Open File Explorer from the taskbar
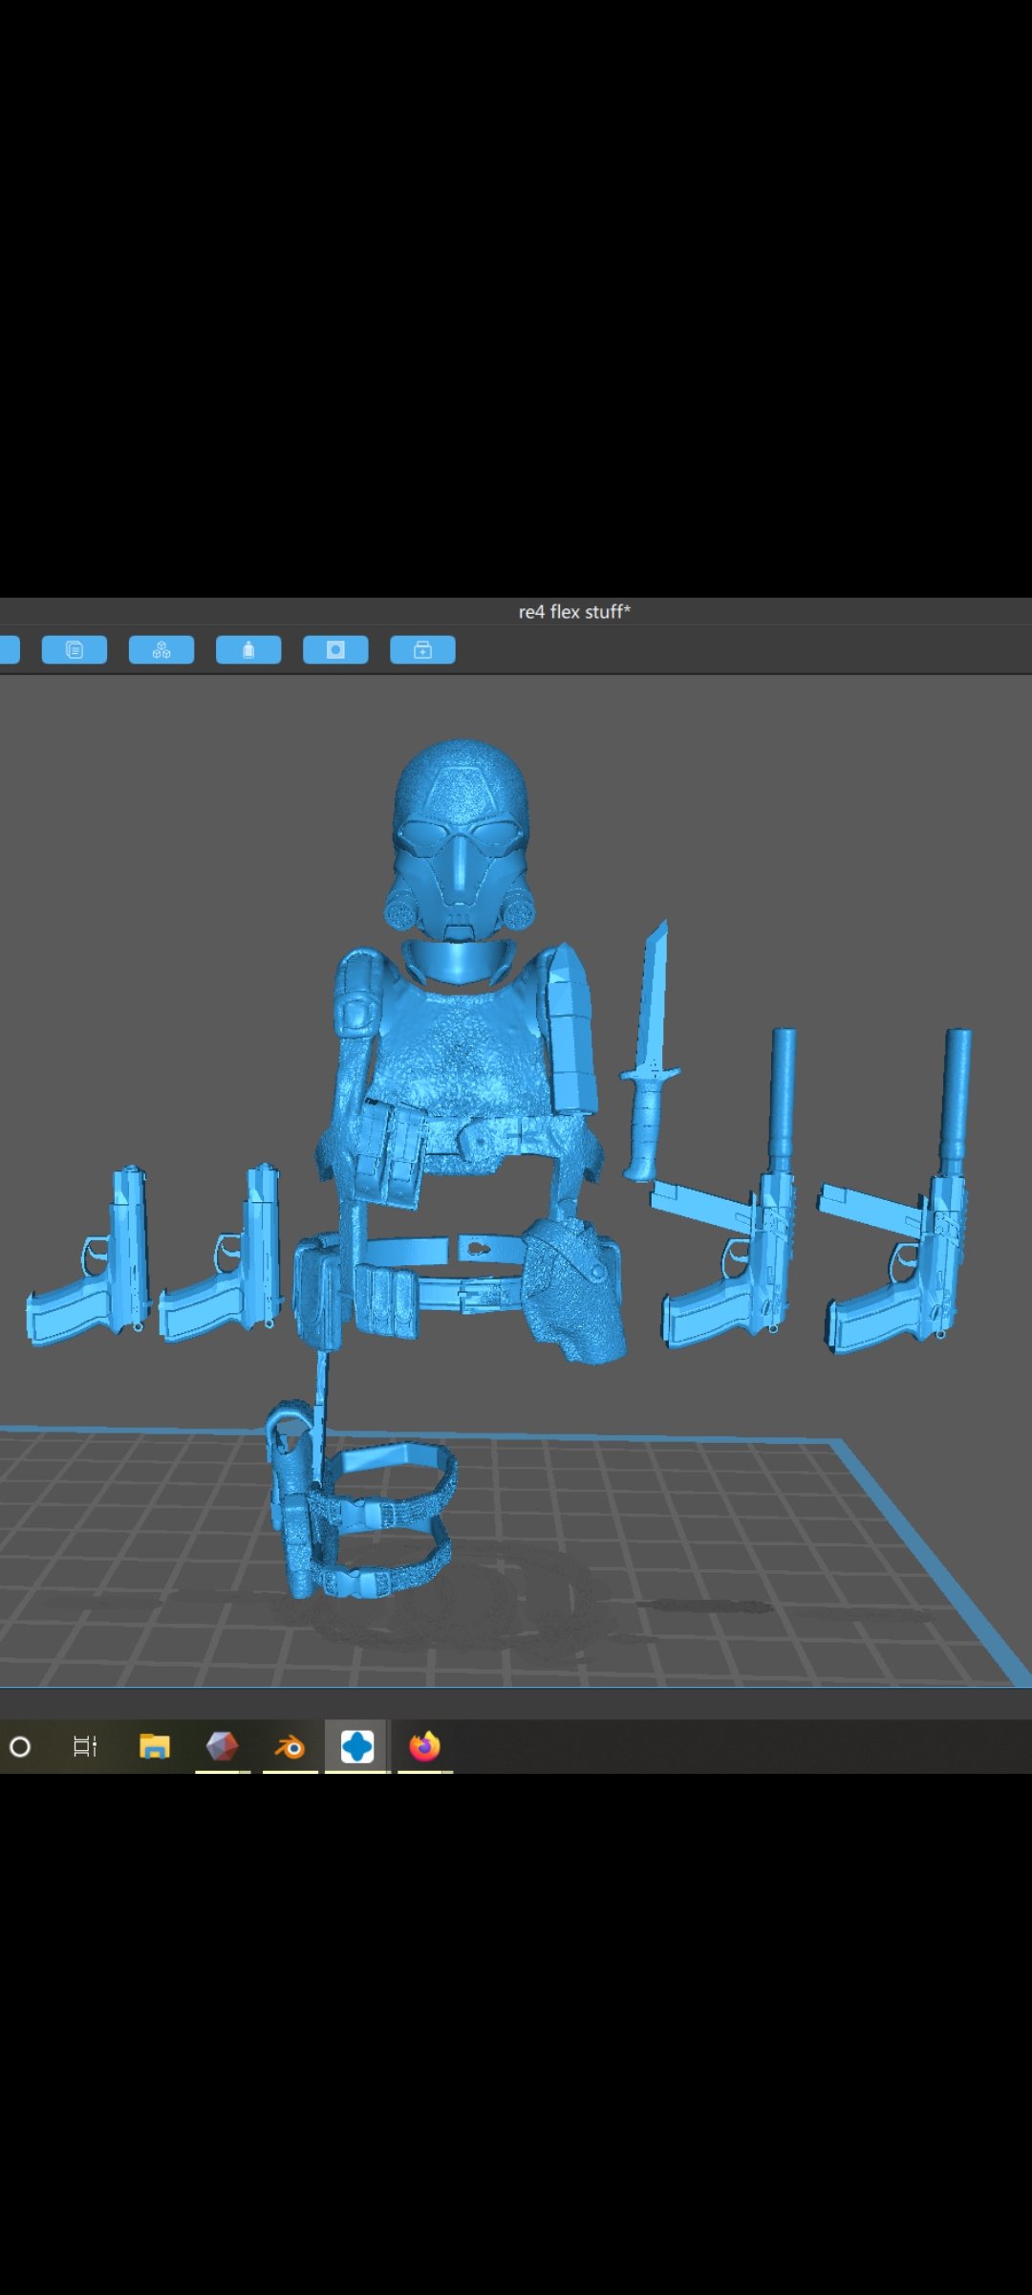1032x2295 pixels. [x=155, y=1747]
